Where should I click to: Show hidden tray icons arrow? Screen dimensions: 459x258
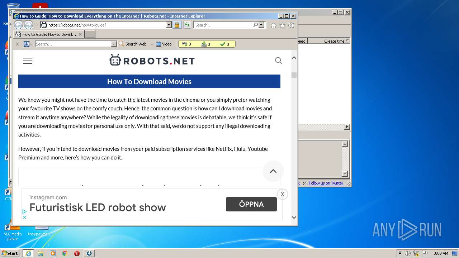click(400, 253)
